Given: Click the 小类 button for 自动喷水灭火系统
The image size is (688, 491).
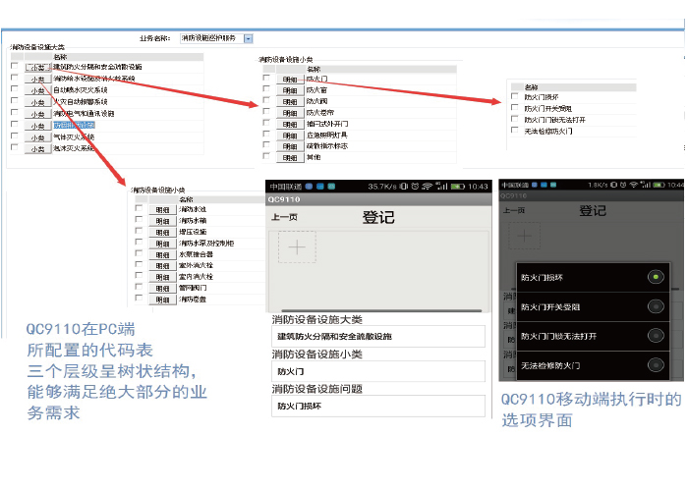Looking at the screenshot, I should (x=36, y=89).
